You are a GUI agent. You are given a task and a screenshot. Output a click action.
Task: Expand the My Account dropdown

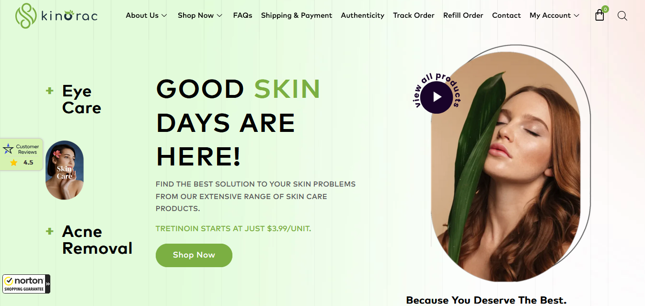[554, 15]
